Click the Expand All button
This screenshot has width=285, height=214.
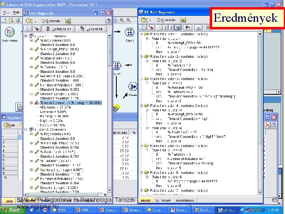coord(91,29)
